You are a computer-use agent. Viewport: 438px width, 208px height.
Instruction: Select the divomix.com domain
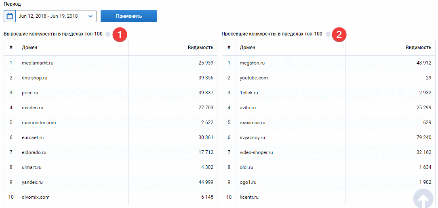pyautogui.click(x=36, y=197)
